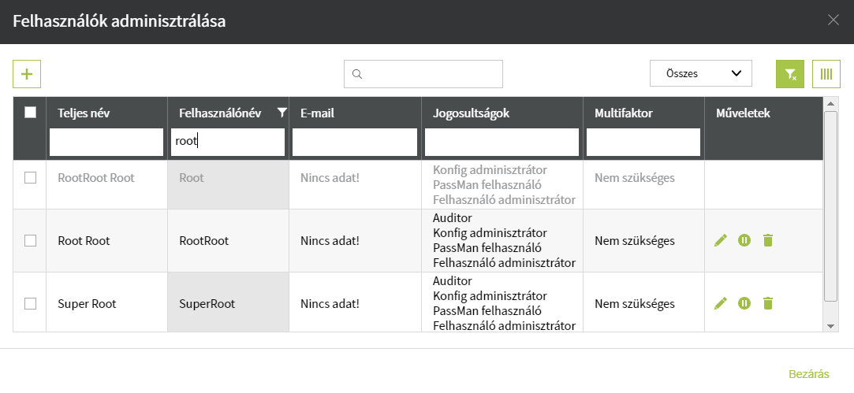
Task: Toggle the select-all checkbox in table header
Action: (x=30, y=113)
